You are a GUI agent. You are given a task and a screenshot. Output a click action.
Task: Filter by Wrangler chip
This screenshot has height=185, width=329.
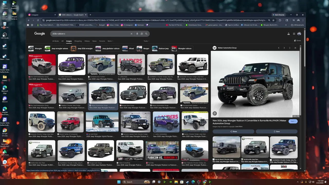(35, 49)
